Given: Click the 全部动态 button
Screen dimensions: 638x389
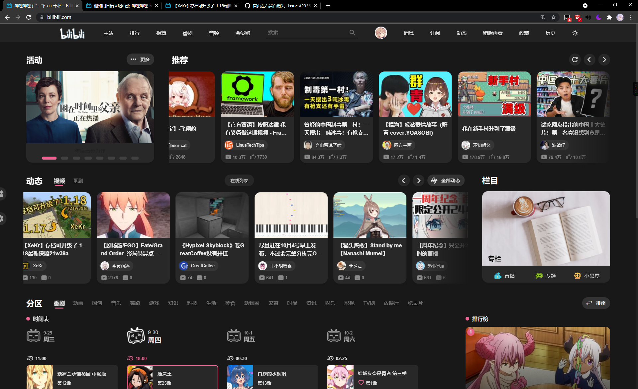Looking at the screenshot, I should (x=446, y=180).
